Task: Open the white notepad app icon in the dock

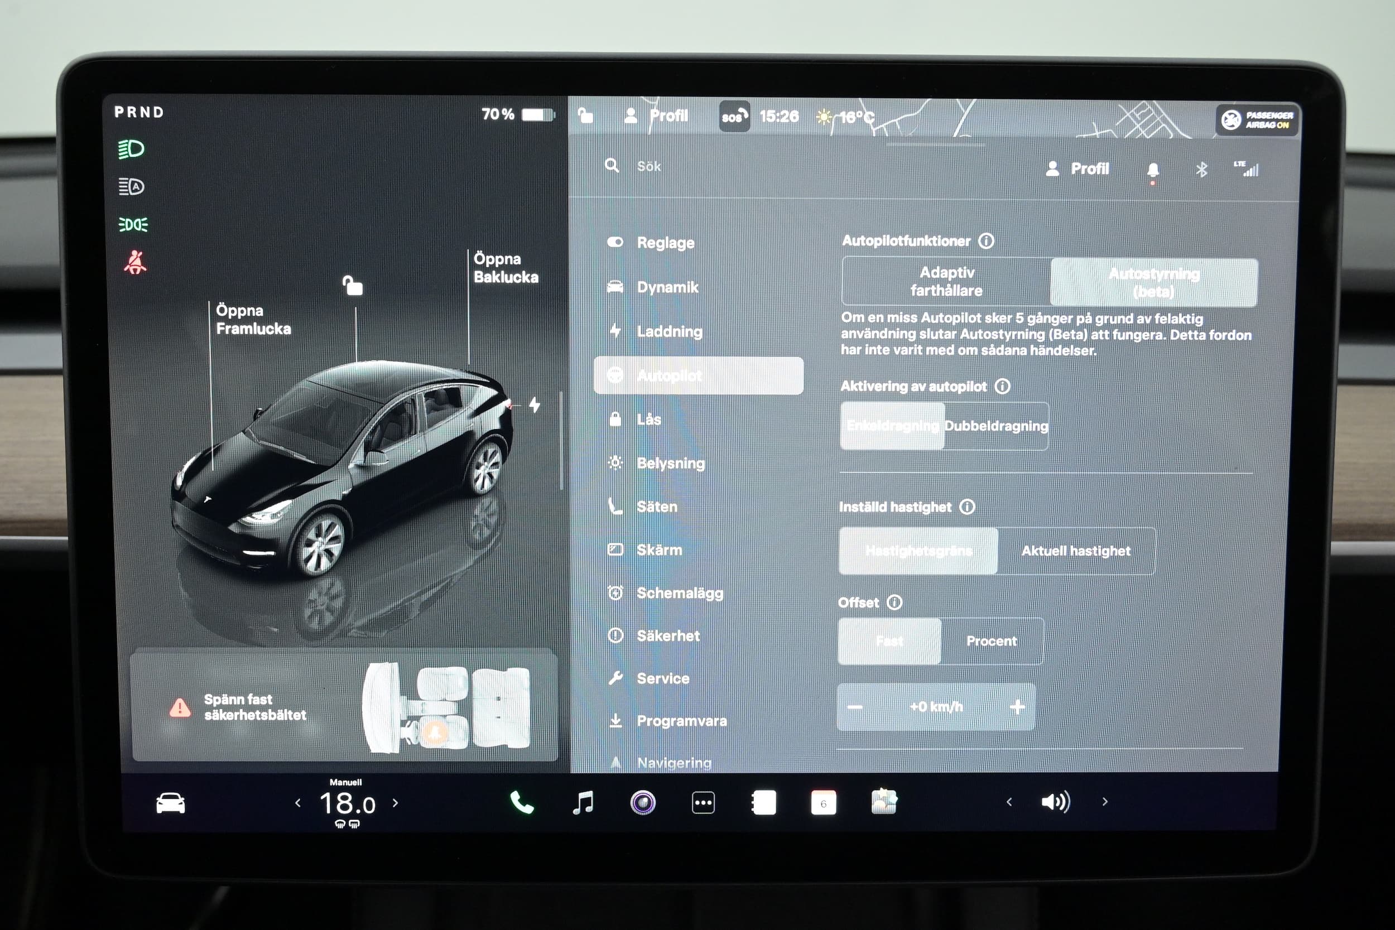Action: [763, 802]
